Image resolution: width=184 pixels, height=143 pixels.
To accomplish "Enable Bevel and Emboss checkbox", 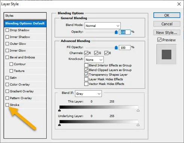I will [x=7, y=57].
